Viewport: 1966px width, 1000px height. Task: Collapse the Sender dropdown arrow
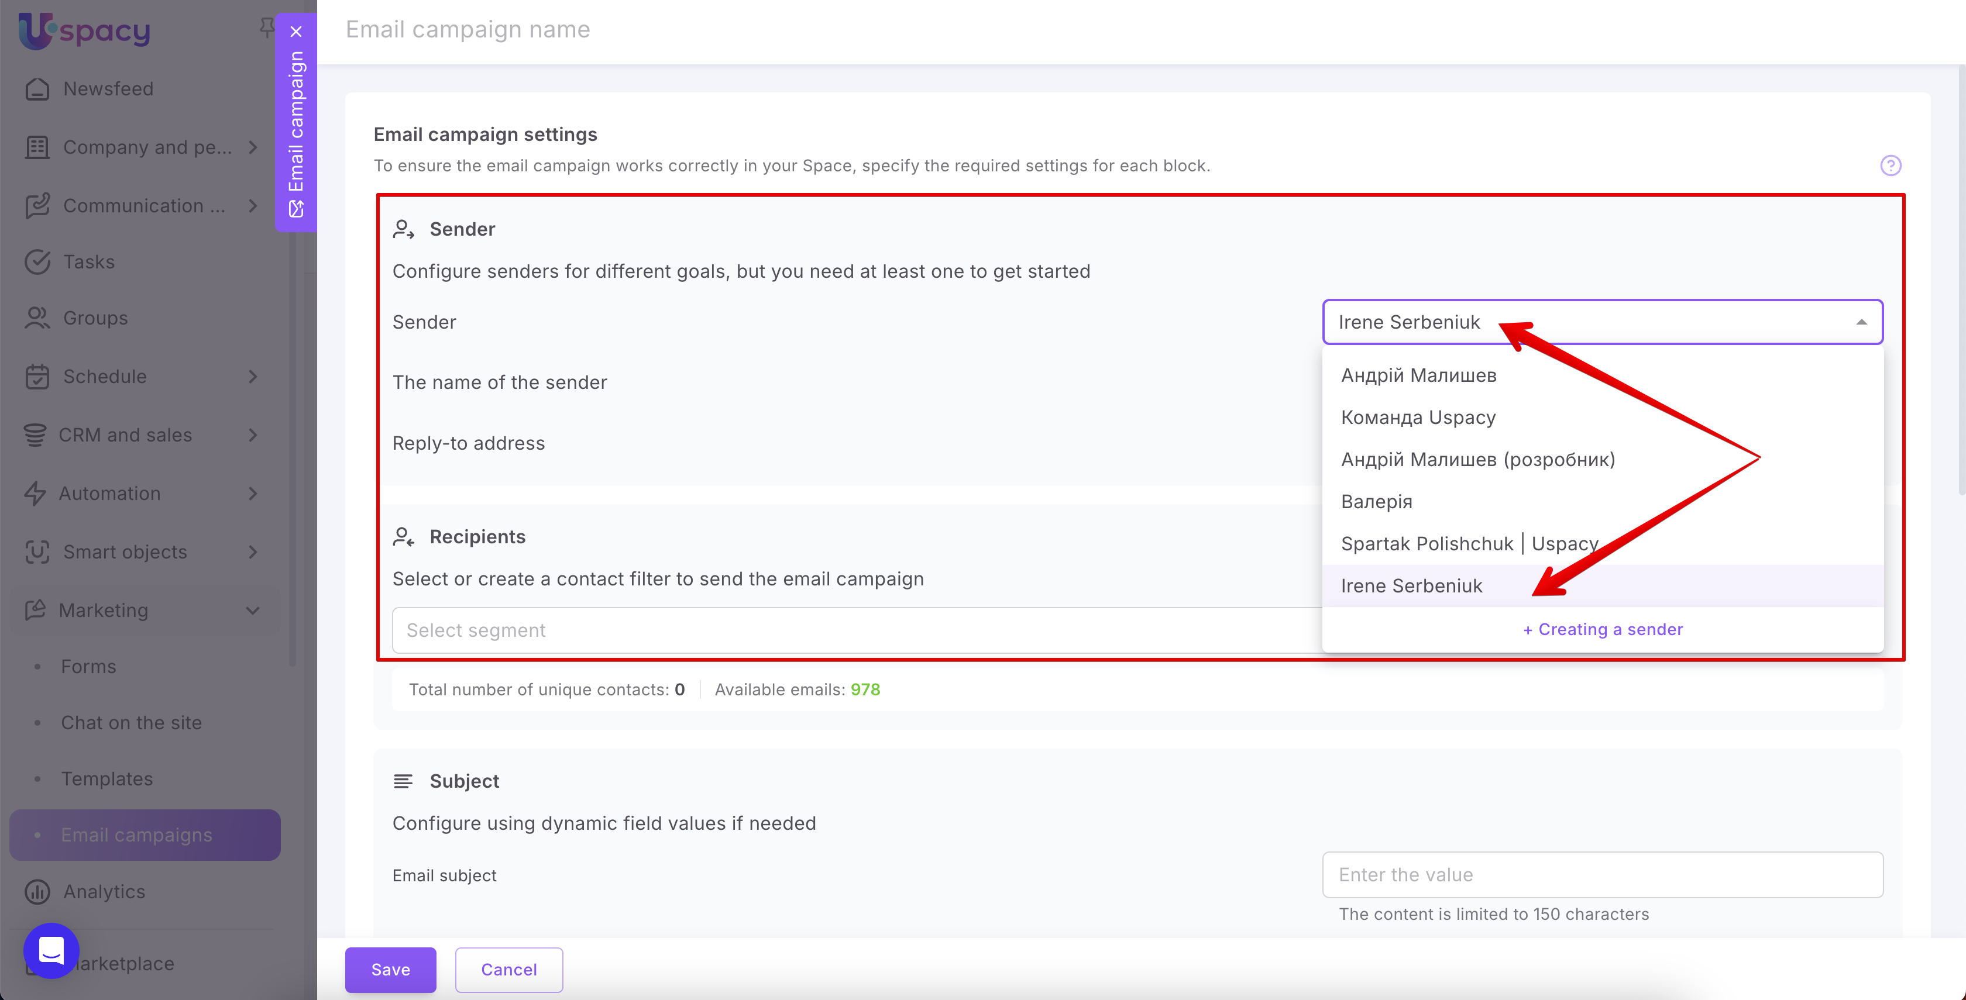[x=1861, y=322]
